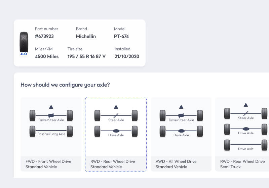Screen dimensions: 269x188
Task: Click the direction arrow in the Semi Truck diagram
Action: coord(246,105)
